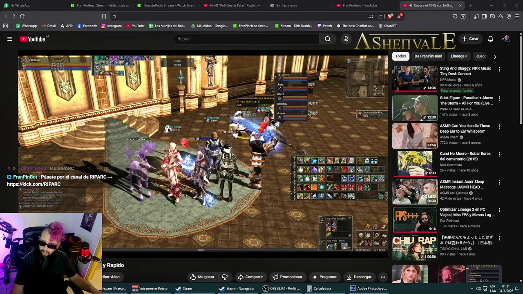The image size is (523, 294).
Task: Open Steam - Navegador taskbar window
Action: point(237,288)
